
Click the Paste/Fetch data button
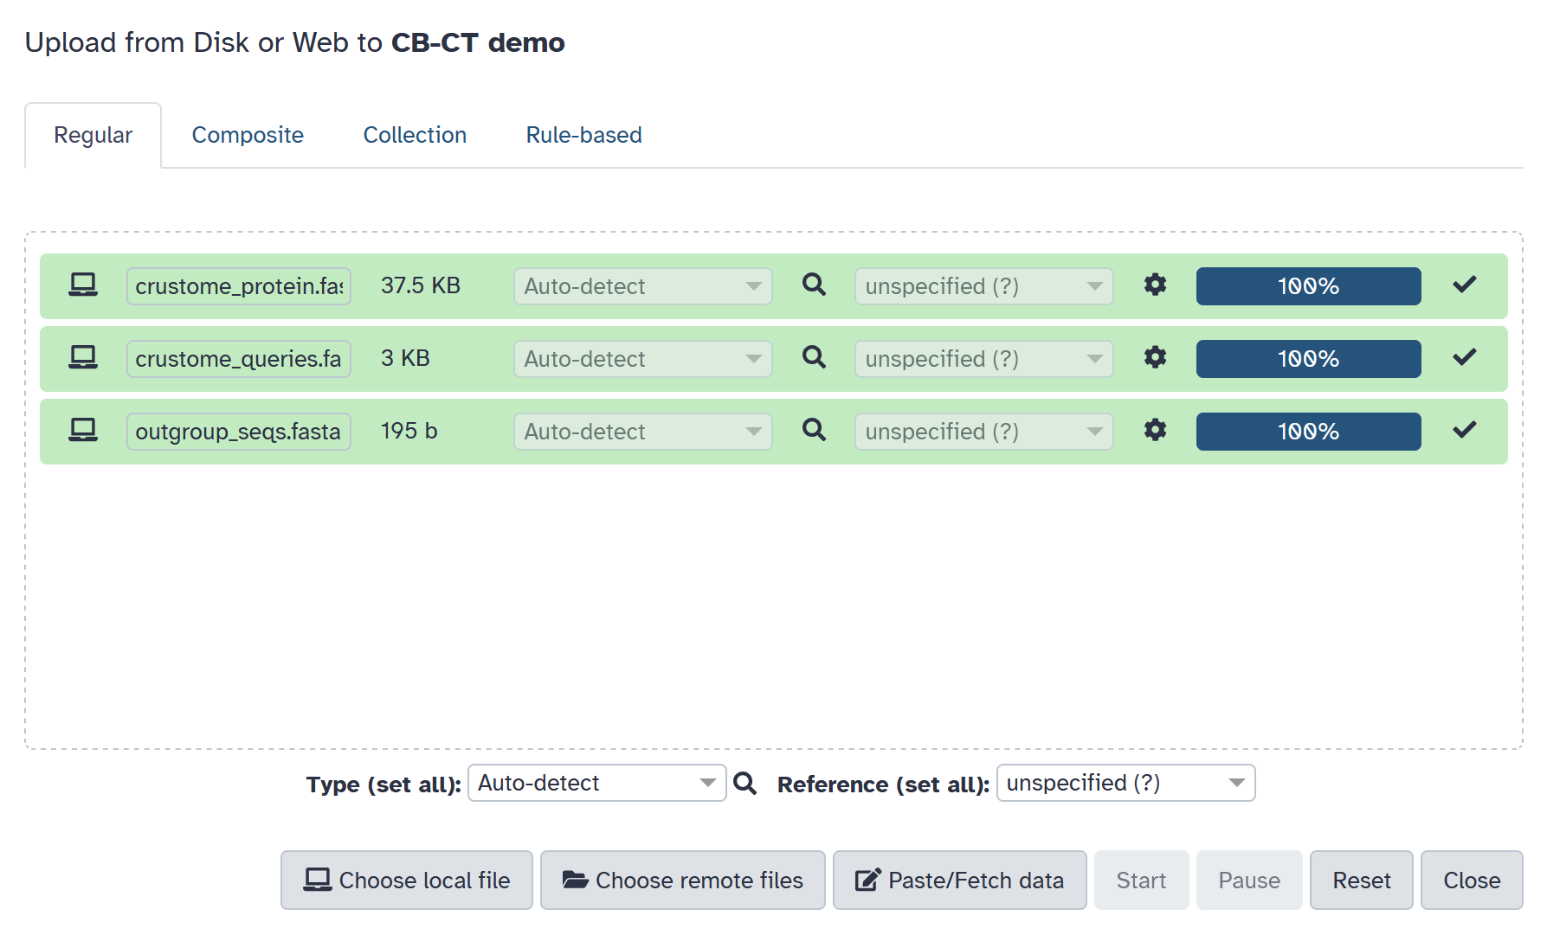click(959, 880)
